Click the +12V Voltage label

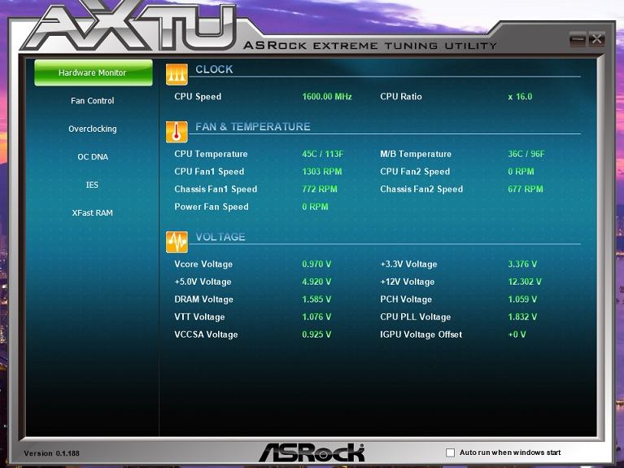[x=408, y=282]
